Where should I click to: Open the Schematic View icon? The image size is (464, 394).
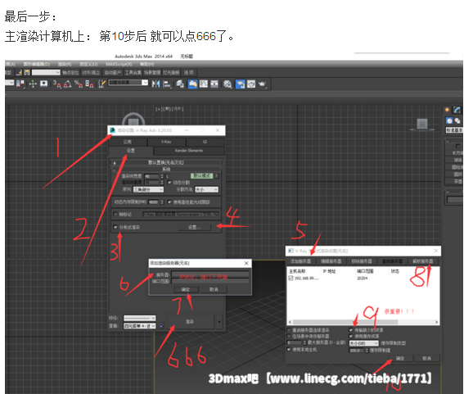tap(214, 84)
